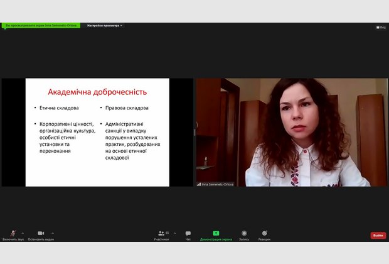The image size is (389, 264).
Task: Expand the arrow beside Participants
Action: tap(174, 233)
